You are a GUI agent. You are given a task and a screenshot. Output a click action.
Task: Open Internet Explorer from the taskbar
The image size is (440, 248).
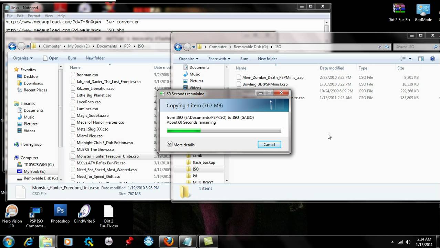coord(28,241)
